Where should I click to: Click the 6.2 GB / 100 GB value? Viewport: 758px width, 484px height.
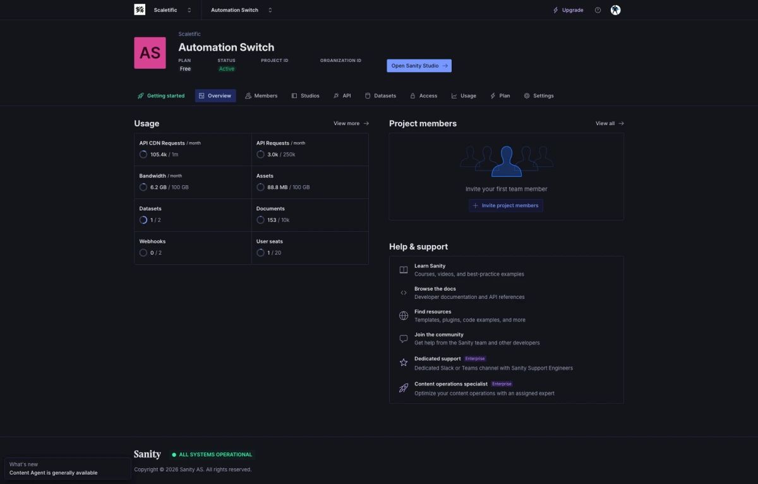[169, 187]
